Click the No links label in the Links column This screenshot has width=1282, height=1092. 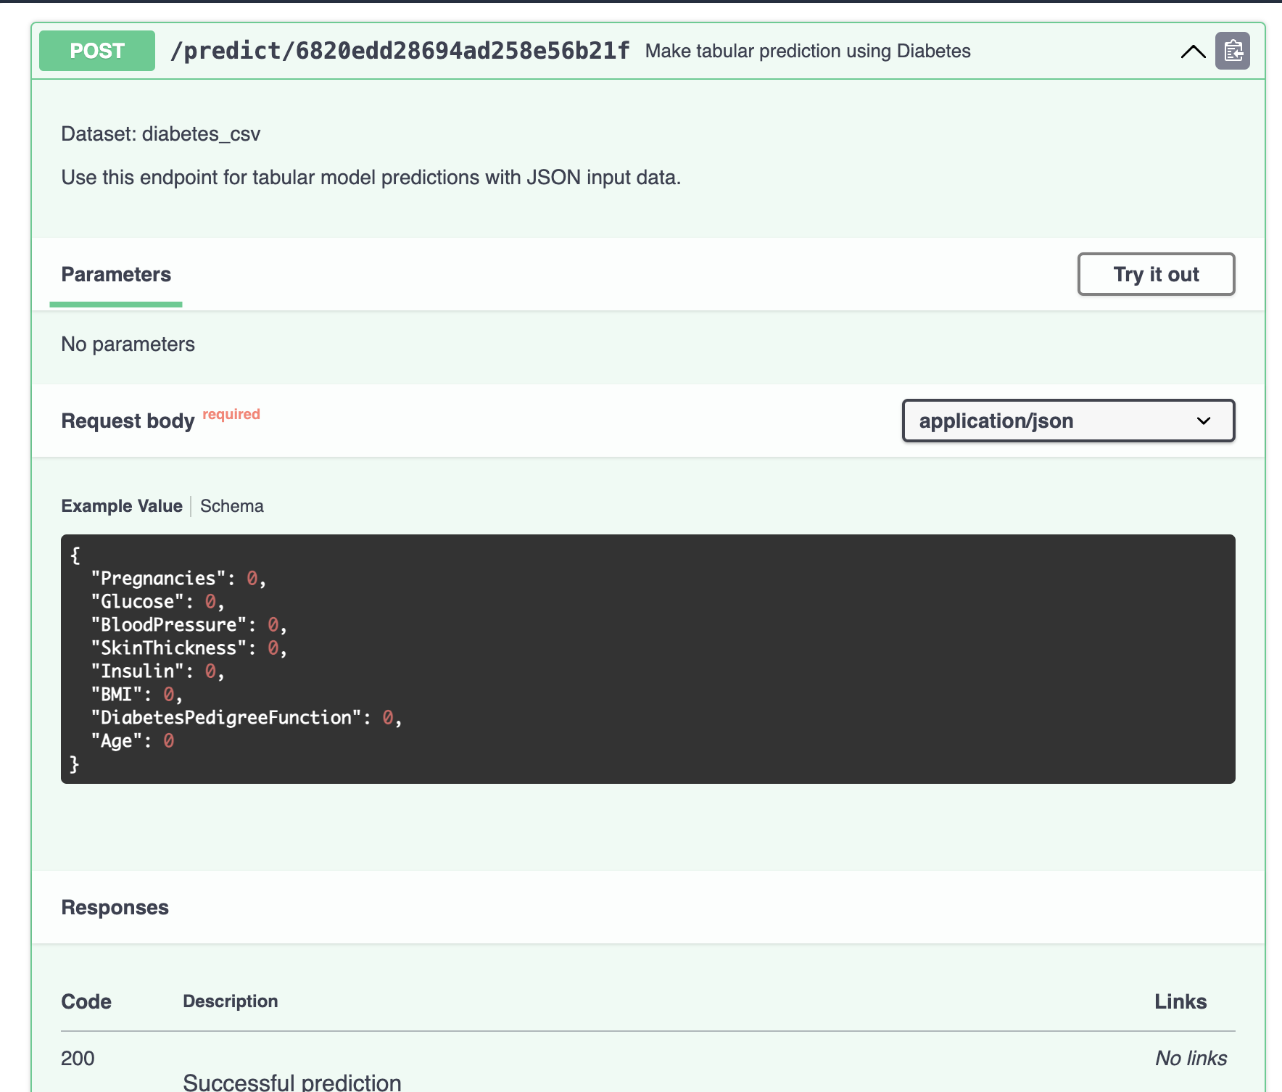point(1191,1058)
